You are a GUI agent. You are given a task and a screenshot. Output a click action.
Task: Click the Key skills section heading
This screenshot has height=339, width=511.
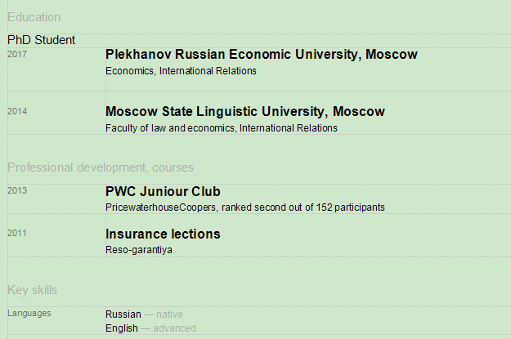(x=32, y=290)
